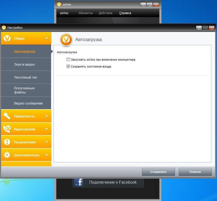Click the phone icon next to Видеозвонки
Image resolution: width=217 pixels, height=201 pixels.
pos(7,129)
